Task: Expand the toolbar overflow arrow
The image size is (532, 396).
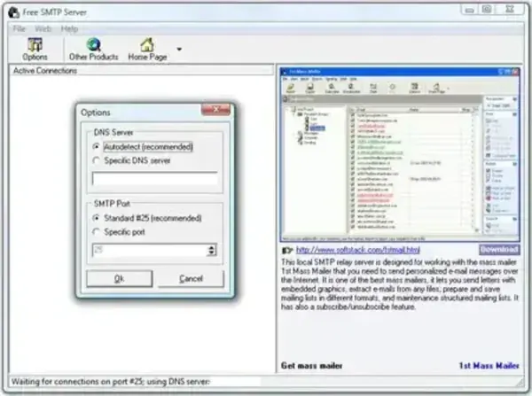Action: click(x=179, y=49)
